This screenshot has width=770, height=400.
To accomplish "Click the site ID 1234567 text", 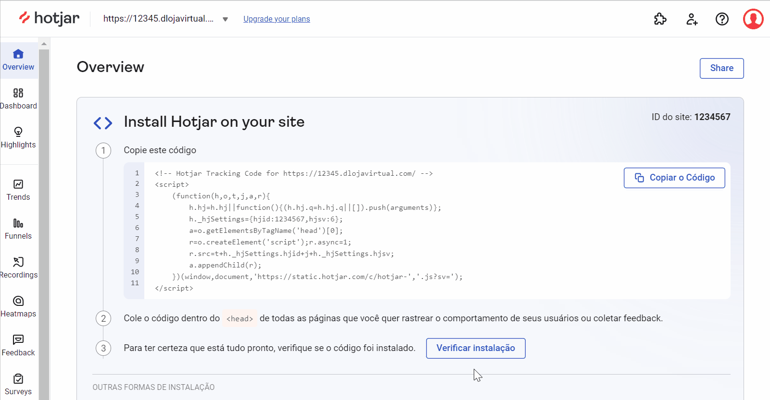I will click(x=712, y=117).
